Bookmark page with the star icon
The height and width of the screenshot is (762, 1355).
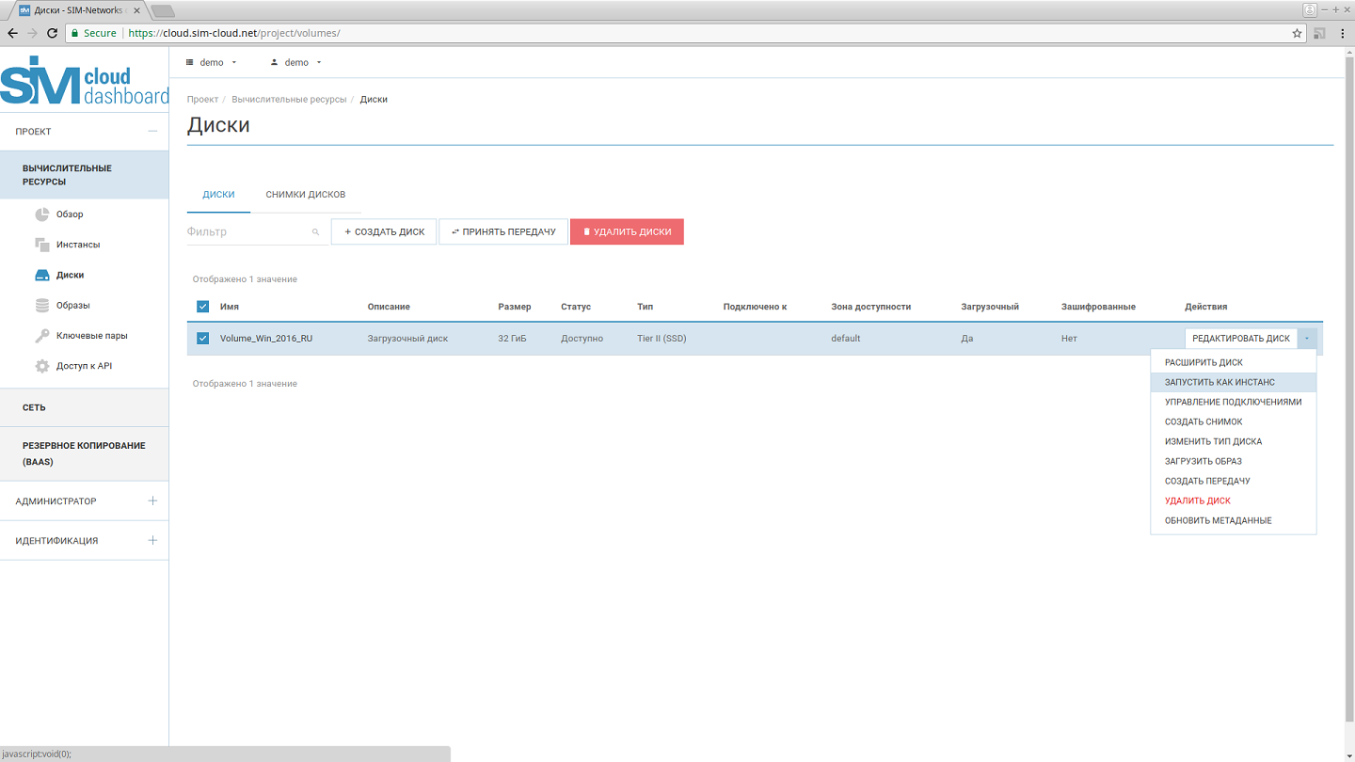(x=1297, y=33)
